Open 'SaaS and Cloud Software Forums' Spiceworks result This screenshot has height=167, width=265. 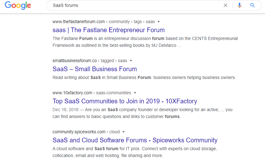tap(135, 140)
